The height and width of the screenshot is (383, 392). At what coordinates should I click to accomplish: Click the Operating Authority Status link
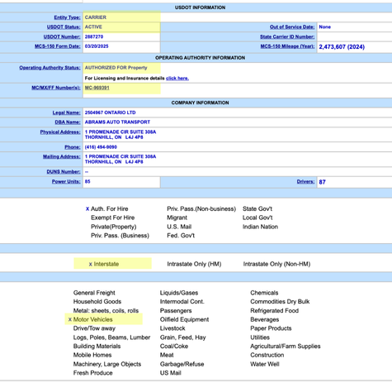[x=50, y=68]
